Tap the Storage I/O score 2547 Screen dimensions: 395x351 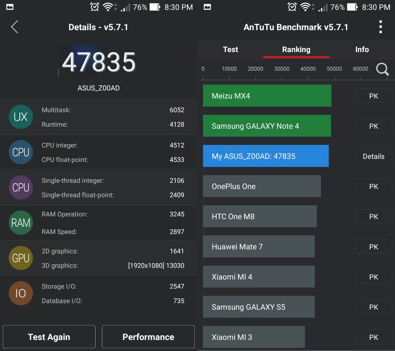[x=177, y=286]
